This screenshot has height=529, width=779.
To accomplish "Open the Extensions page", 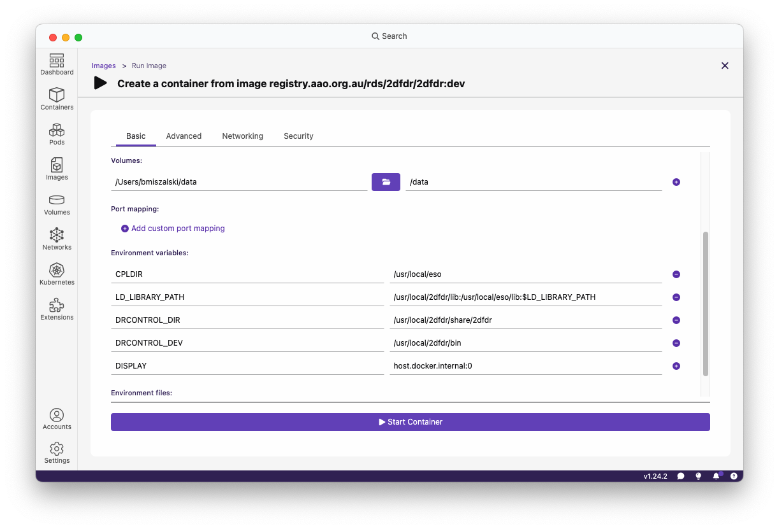I will tap(57, 309).
